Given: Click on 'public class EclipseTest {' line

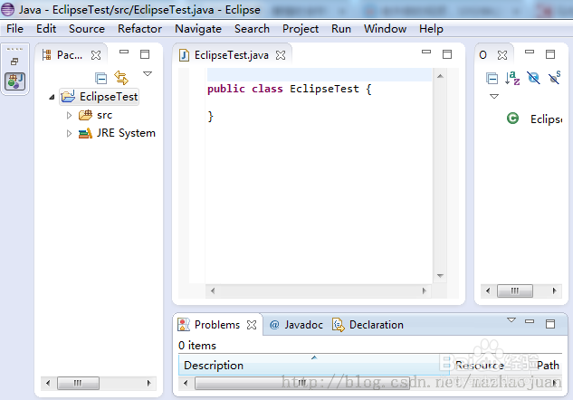Looking at the screenshot, I should [290, 89].
